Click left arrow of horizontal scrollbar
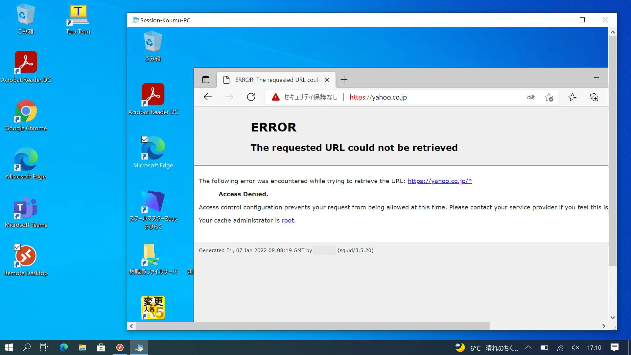 (131, 326)
